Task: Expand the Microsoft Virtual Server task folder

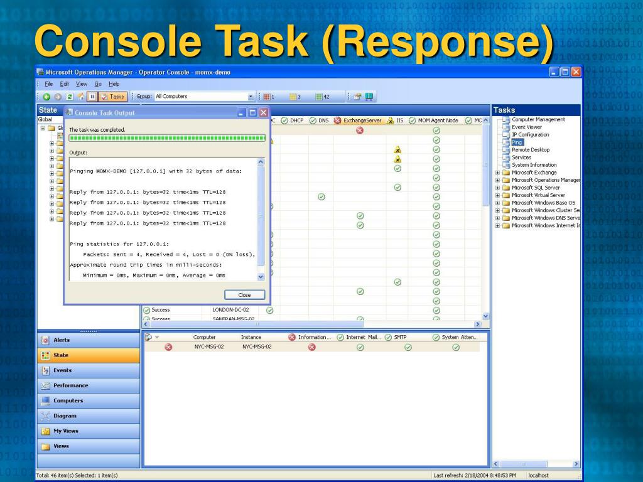Action: click(x=497, y=195)
